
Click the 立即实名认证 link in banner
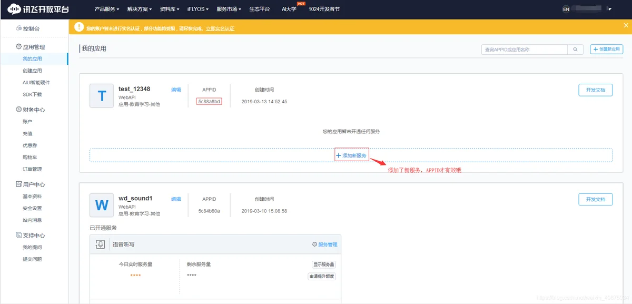click(x=220, y=28)
